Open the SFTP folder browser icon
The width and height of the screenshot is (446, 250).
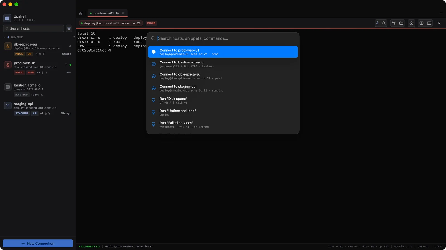pyautogui.click(x=401, y=23)
